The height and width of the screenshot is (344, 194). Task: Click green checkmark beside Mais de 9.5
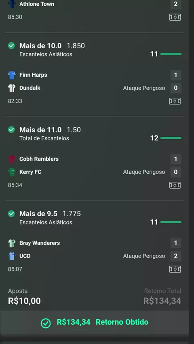(11, 213)
